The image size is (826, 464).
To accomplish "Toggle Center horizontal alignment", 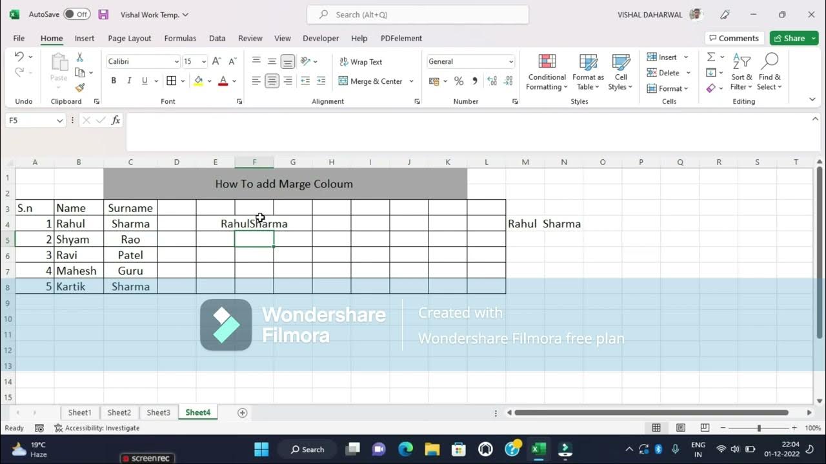I will click(272, 81).
